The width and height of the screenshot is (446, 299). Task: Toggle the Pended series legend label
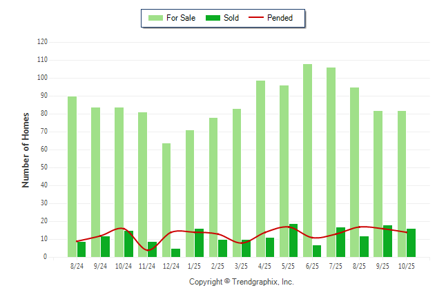click(x=289, y=18)
